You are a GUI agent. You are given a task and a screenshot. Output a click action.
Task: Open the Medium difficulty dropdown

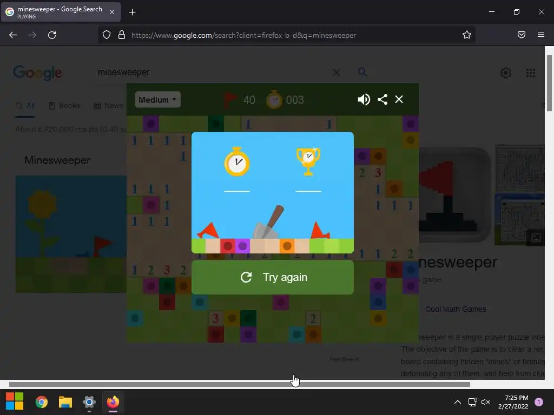[157, 100]
